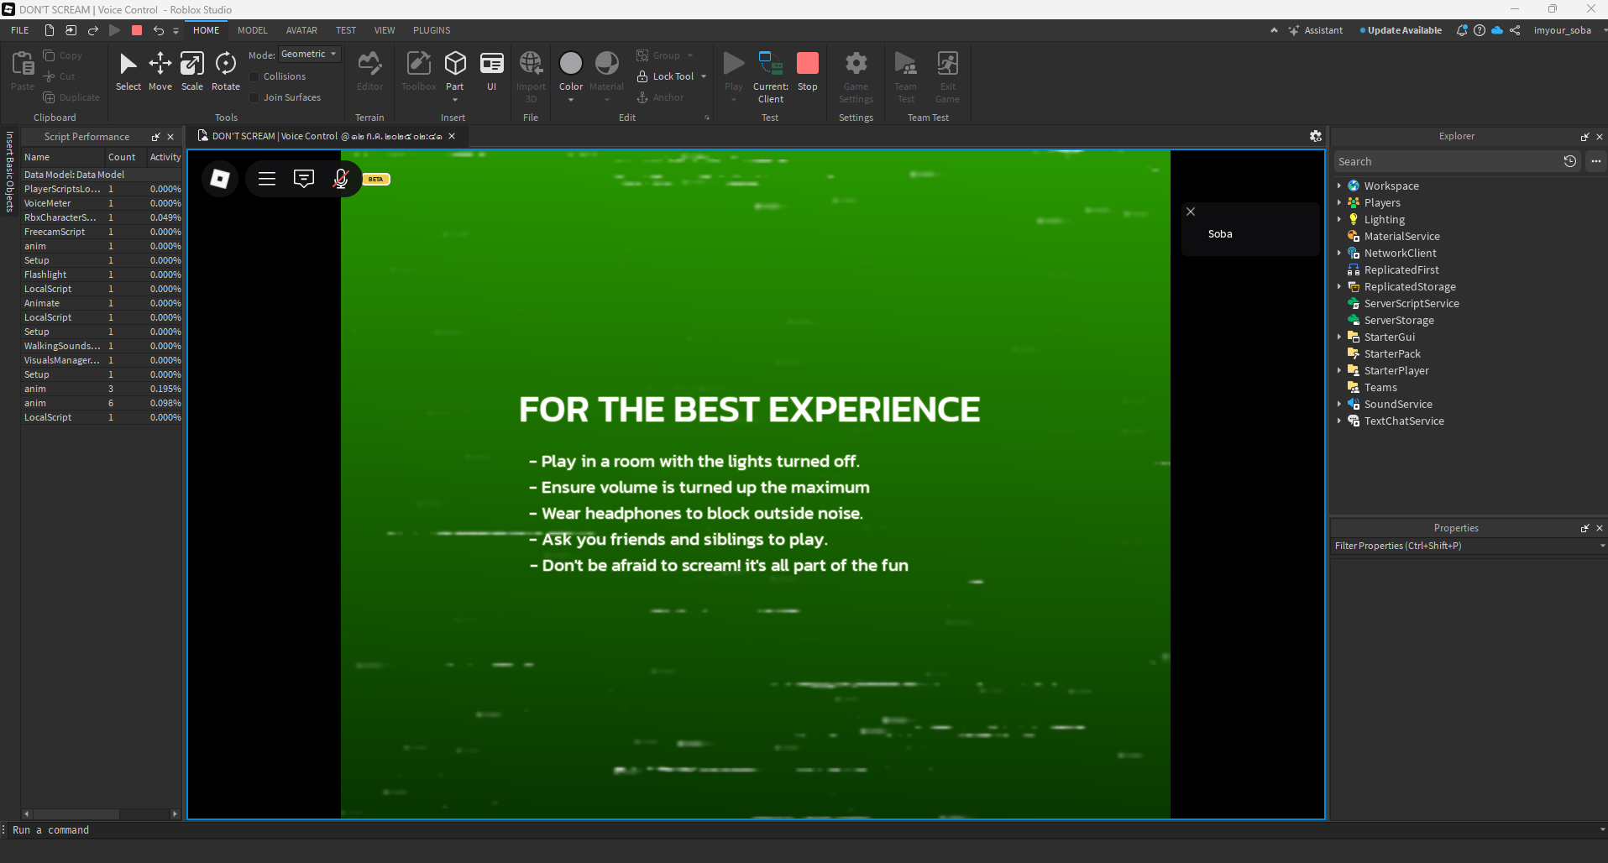The width and height of the screenshot is (1608, 863).
Task: Select the Move tool in ribbon
Action: tap(160, 65)
